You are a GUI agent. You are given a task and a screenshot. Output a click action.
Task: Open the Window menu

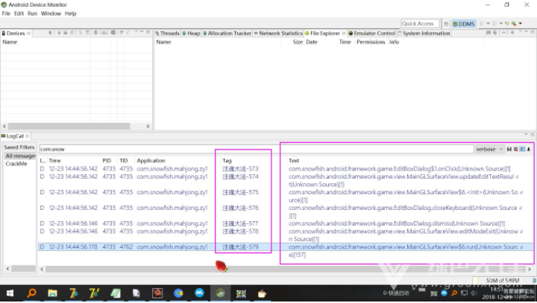pos(51,13)
